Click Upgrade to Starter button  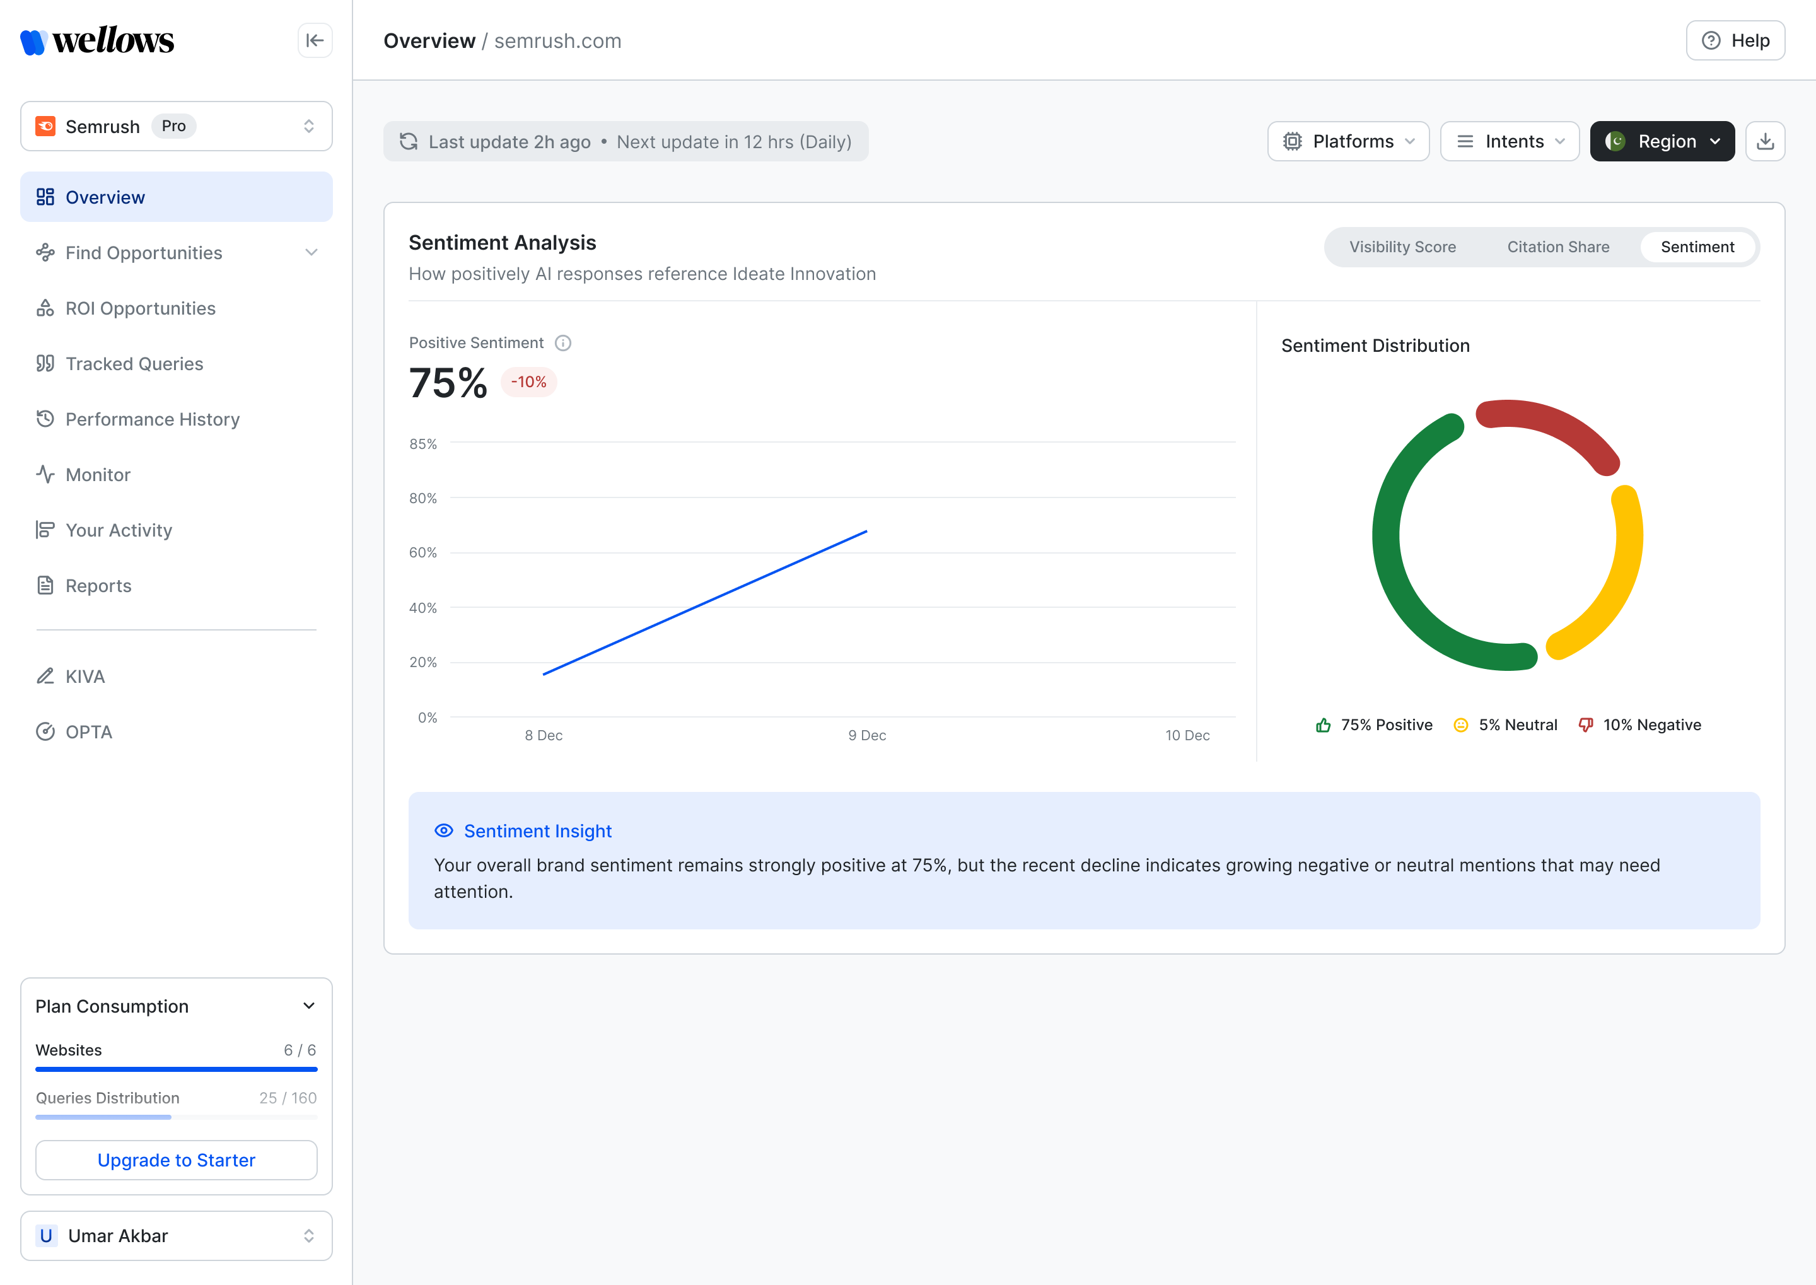pyautogui.click(x=177, y=1160)
